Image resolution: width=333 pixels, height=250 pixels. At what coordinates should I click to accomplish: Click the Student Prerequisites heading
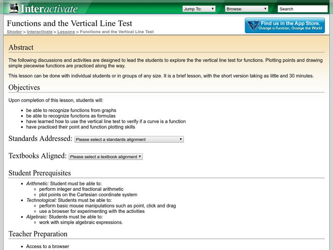[x=40, y=173]
